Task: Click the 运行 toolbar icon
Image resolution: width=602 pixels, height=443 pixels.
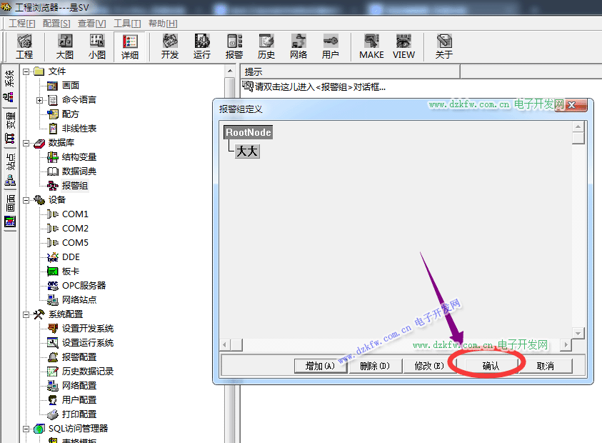Action: (202, 46)
